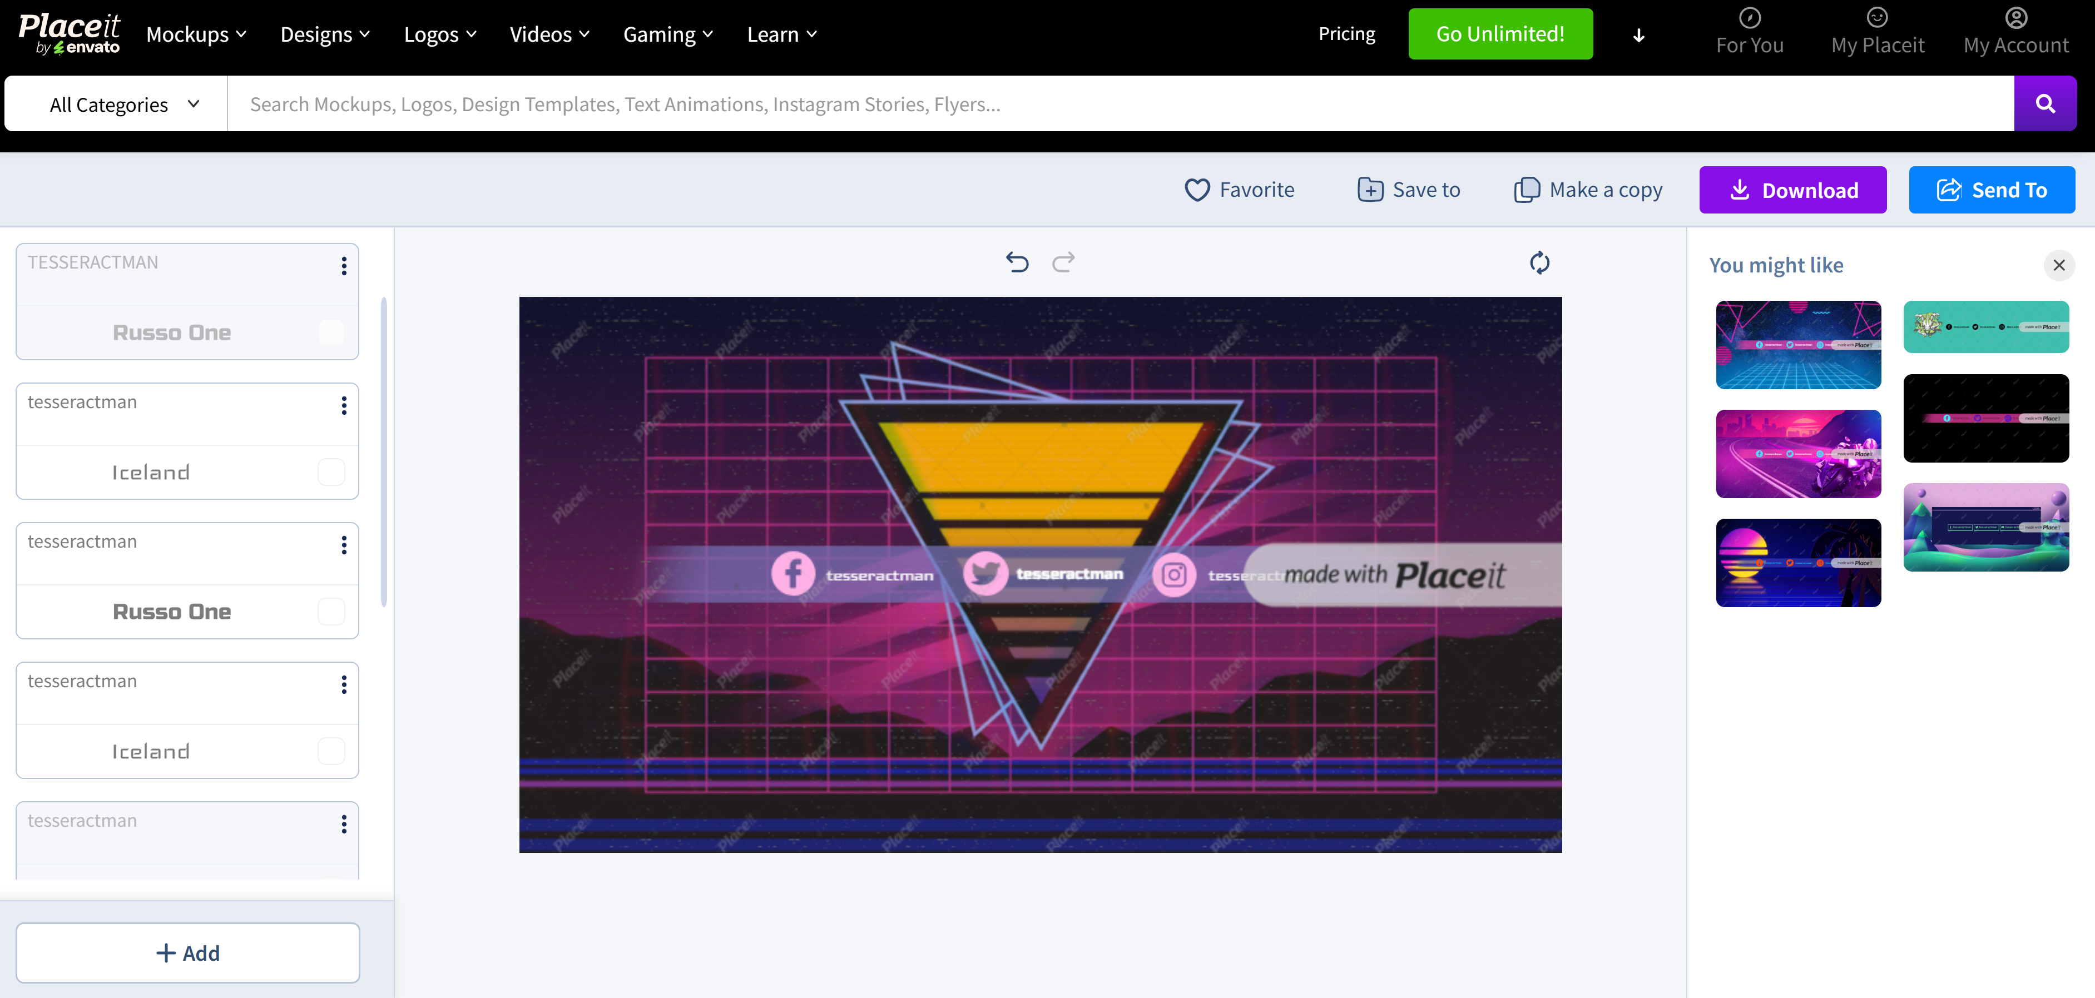Click the Pricing menu item
This screenshot has height=998, width=2095.
[x=1346, y=33]
